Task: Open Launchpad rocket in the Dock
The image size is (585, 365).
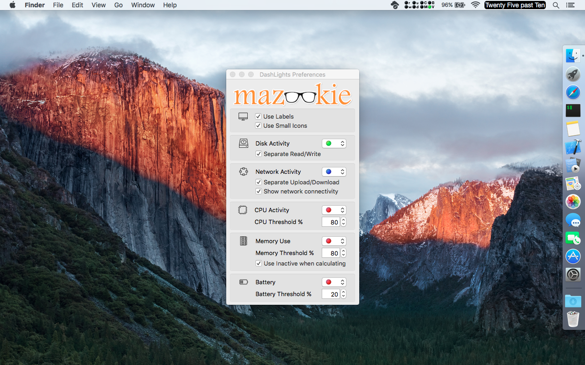Action: (x=573, y=74)
